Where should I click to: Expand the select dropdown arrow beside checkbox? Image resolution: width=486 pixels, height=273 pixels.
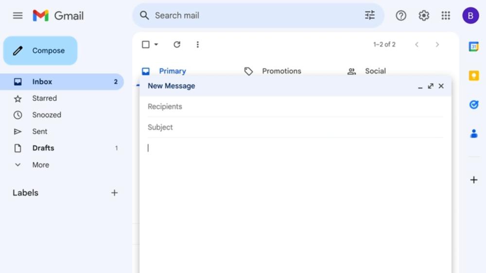click(156, 45)
